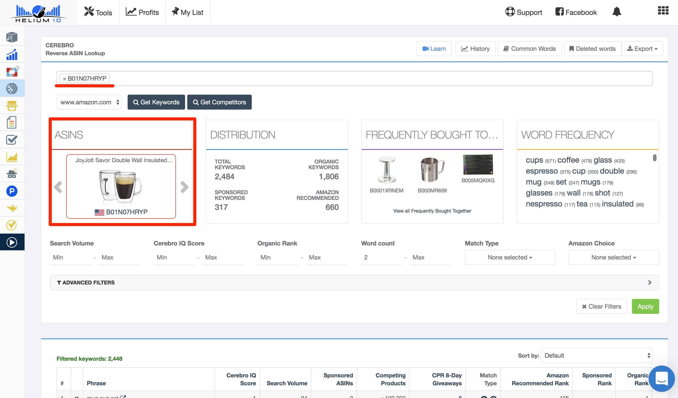678x398 pixels.
Task: Open the History button
Action: [x=475, y=49]
